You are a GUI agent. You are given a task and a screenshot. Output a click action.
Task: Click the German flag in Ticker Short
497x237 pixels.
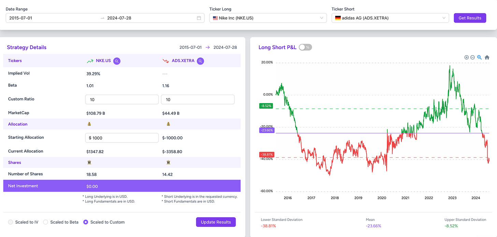pos(338,18)
